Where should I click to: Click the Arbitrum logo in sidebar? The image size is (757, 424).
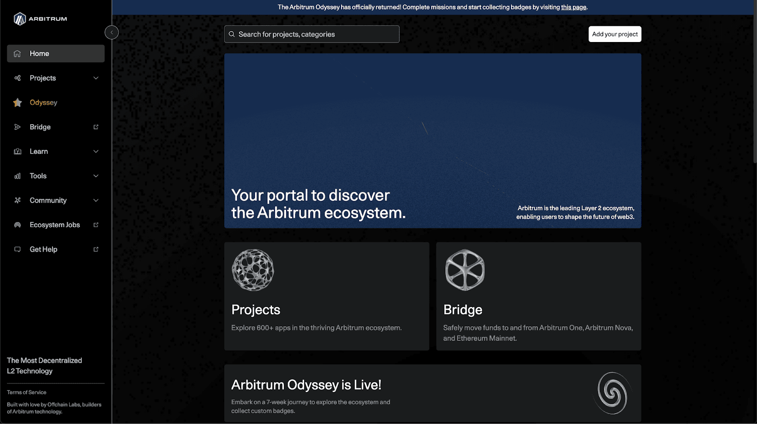[40, 19]
